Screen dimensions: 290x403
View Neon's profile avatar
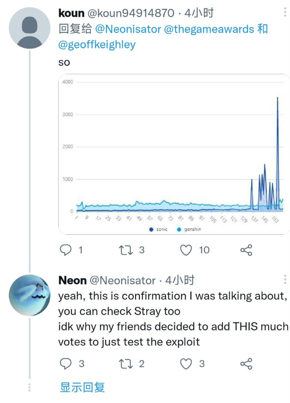point(30,295)
